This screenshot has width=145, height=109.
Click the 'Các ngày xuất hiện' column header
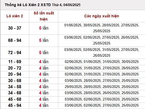coord(102,16)
